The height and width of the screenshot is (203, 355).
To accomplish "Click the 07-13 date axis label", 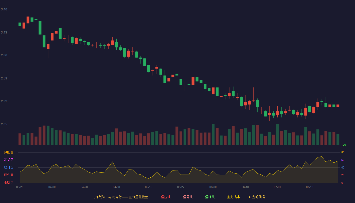I will 310,187.
